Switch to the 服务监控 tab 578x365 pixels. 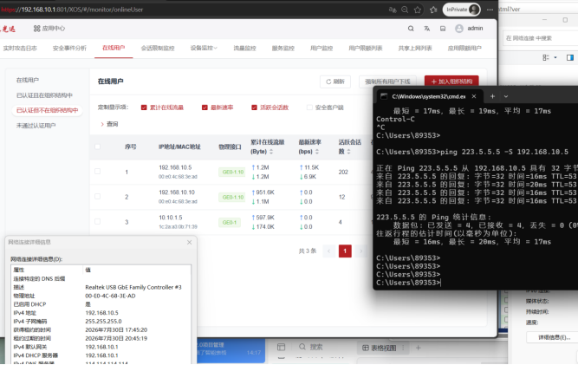[283, 48]
